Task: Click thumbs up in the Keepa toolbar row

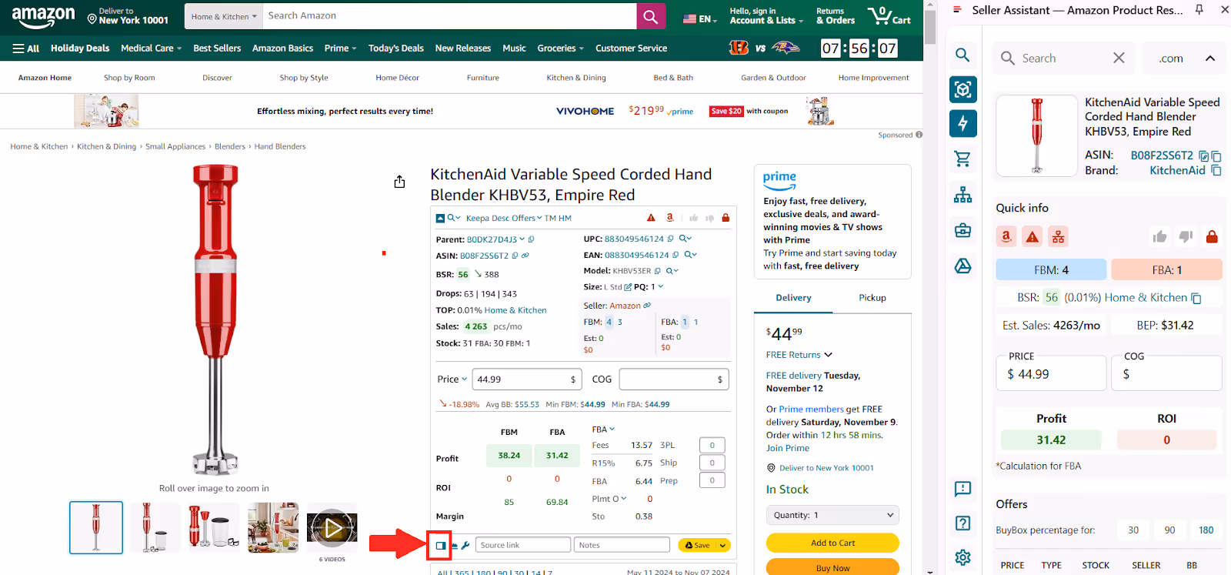Action: [x=693, y=218]
